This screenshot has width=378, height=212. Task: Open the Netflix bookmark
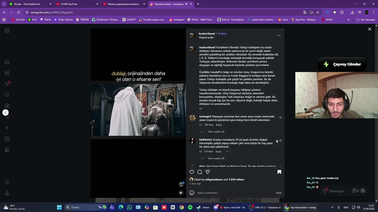pyautogui.click(x=327, y=20)
